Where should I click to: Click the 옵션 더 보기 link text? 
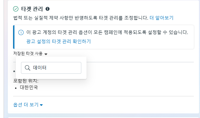click(26, 105)
